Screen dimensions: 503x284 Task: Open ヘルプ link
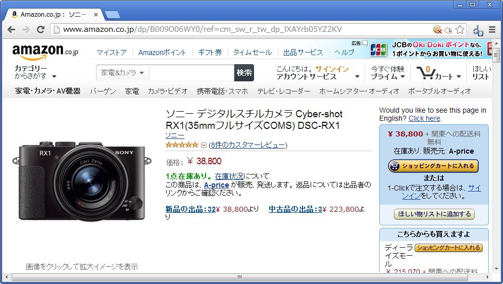tap(344, 53)
